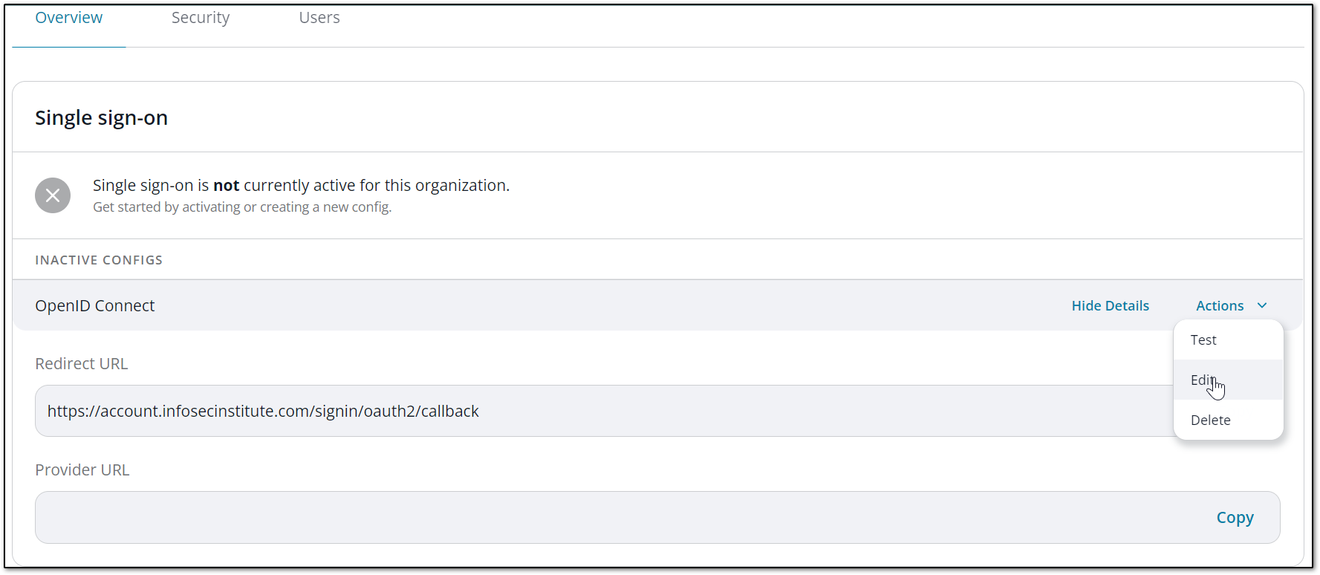1320x575 pixels.
Task: Click the Single sign-on heading
Action: pyautogui.click(x=101, y=117)
